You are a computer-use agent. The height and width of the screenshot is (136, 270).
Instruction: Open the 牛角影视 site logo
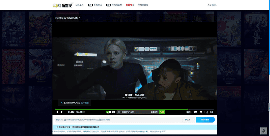coord(62,5)
